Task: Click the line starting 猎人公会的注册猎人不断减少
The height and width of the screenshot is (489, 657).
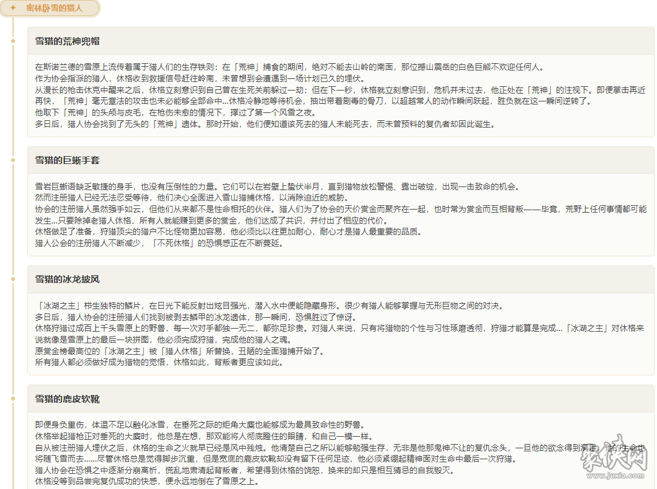Action: [x=159, y=243]
